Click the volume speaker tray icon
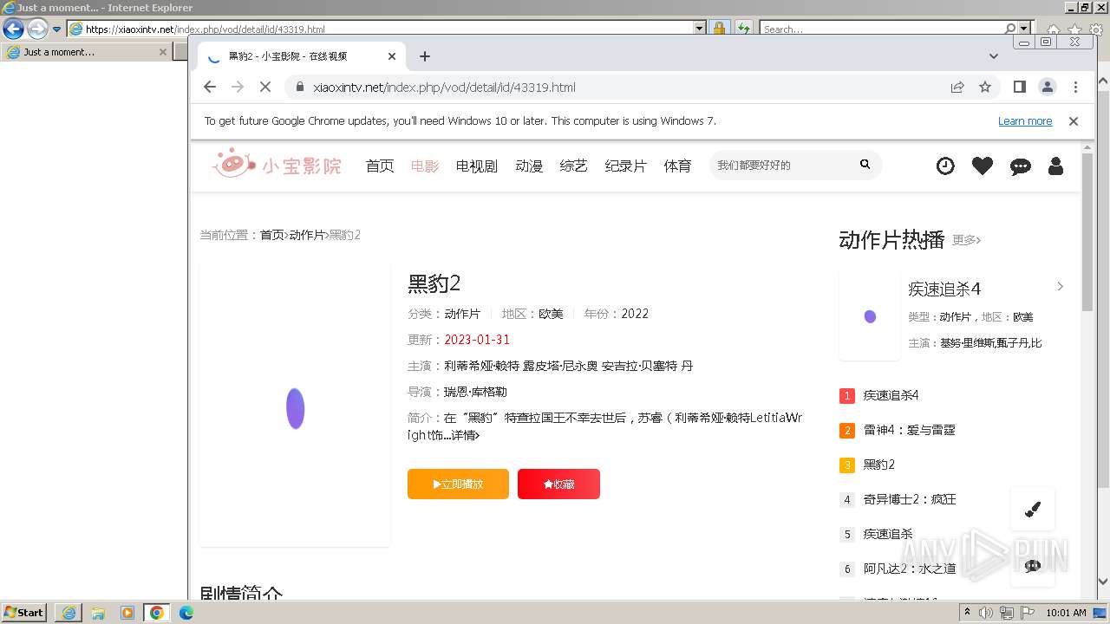Viewport: 1110px width, 624px height. tap(986, 613)
